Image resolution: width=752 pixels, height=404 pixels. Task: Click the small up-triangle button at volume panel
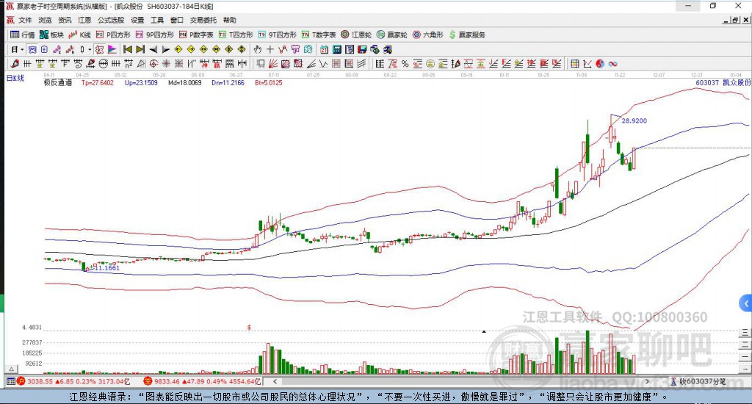11,369
